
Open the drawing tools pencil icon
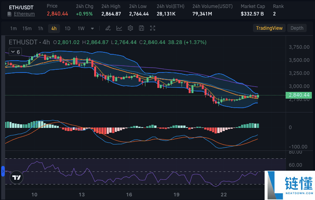(x=108, y=28)
